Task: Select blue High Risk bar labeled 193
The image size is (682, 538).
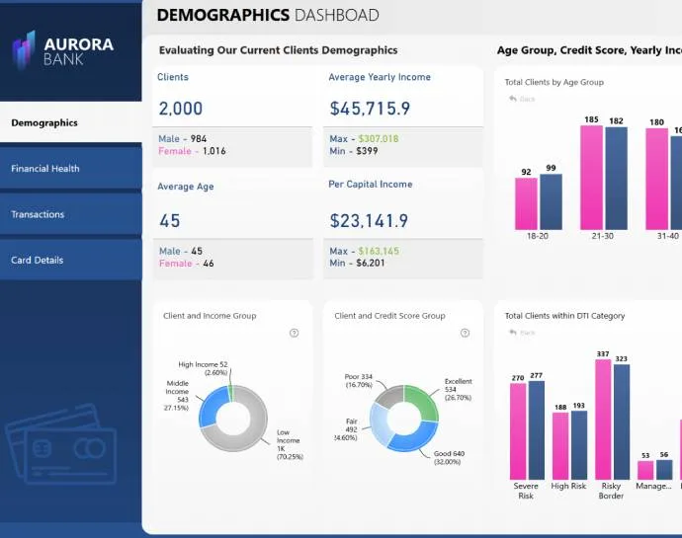Action: [579, 445]
